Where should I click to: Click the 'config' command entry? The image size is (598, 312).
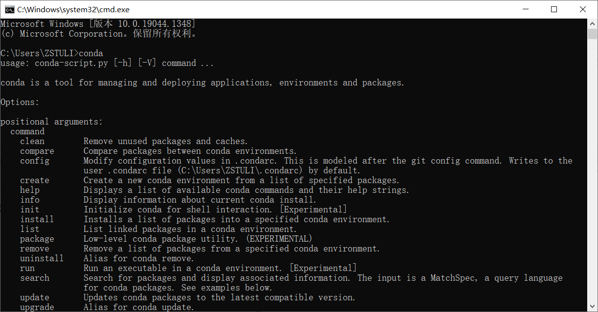(x=35, y=161)
